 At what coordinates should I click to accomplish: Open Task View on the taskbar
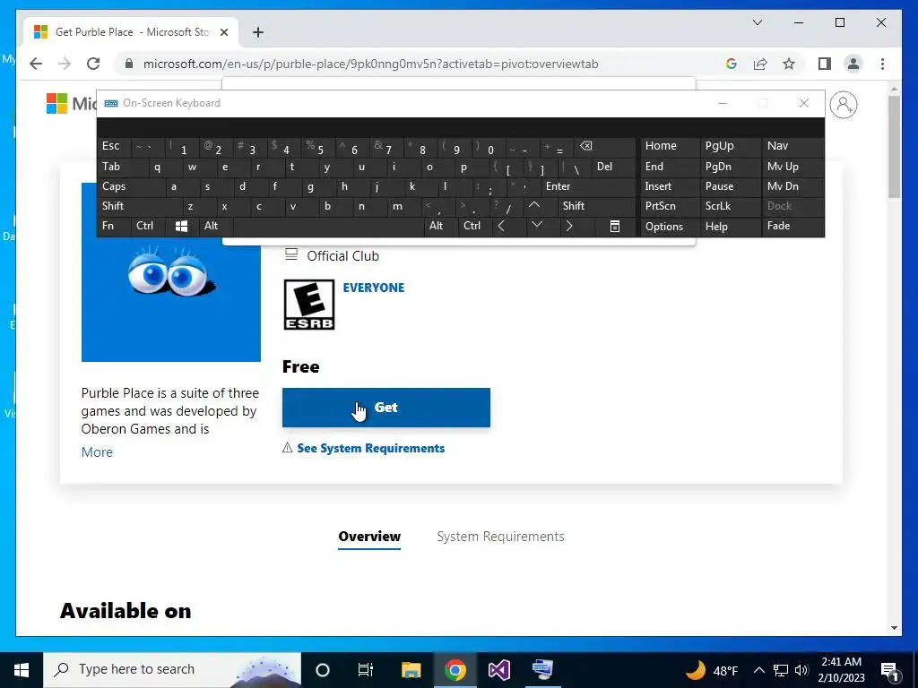[x=366, y=670]
